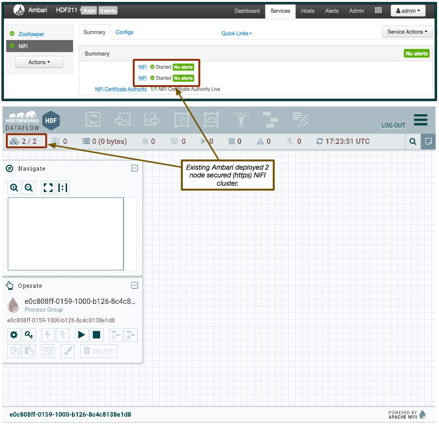Open the admin user dropdown
439x424 pixels.
[x=408, y=10]
